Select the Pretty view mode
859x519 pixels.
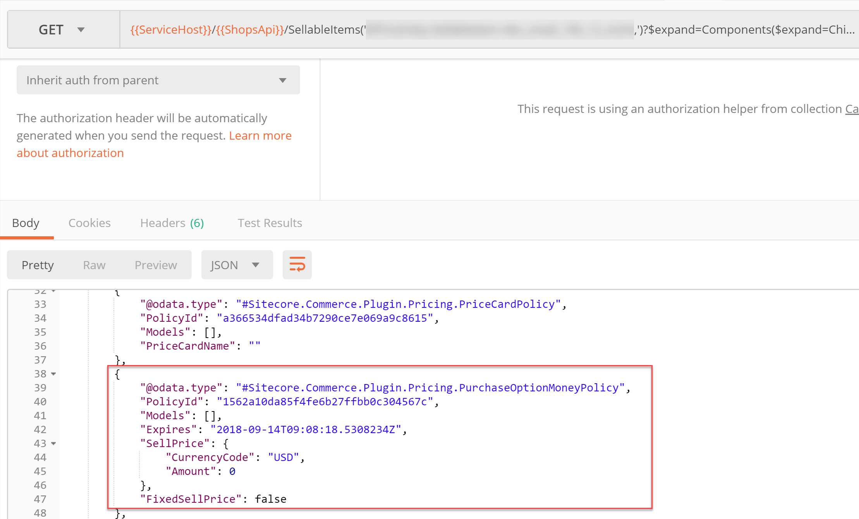click(38, 265)
